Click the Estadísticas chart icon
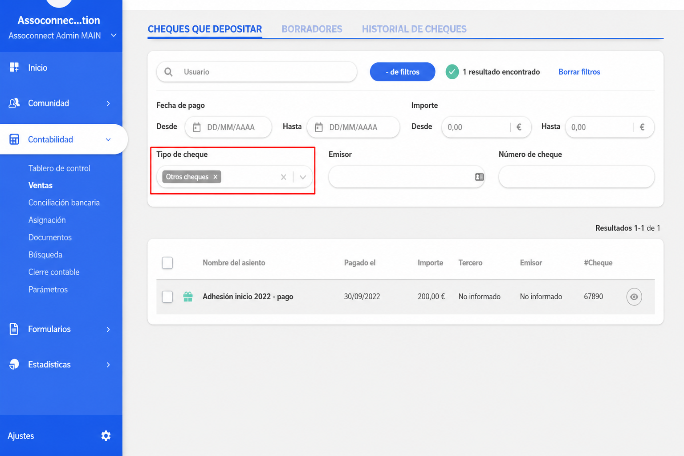 (x=14, y=364)
